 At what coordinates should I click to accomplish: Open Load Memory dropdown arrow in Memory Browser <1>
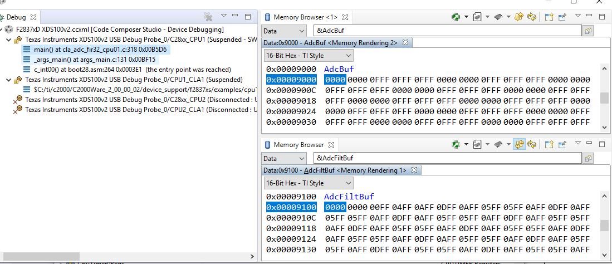[x=508, y=17]
